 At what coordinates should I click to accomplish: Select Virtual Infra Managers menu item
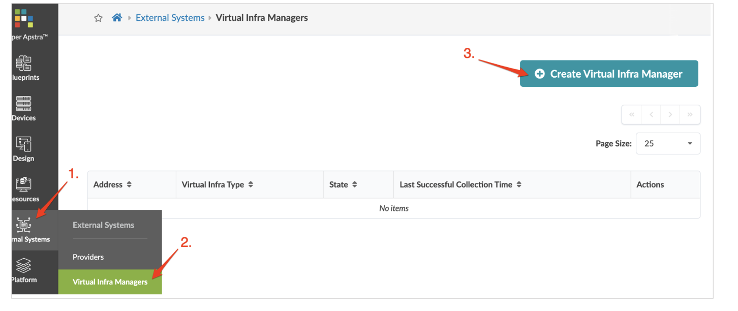click(x=110, y=282)
